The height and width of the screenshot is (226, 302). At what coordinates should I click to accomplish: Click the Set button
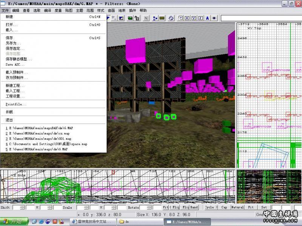264,208
